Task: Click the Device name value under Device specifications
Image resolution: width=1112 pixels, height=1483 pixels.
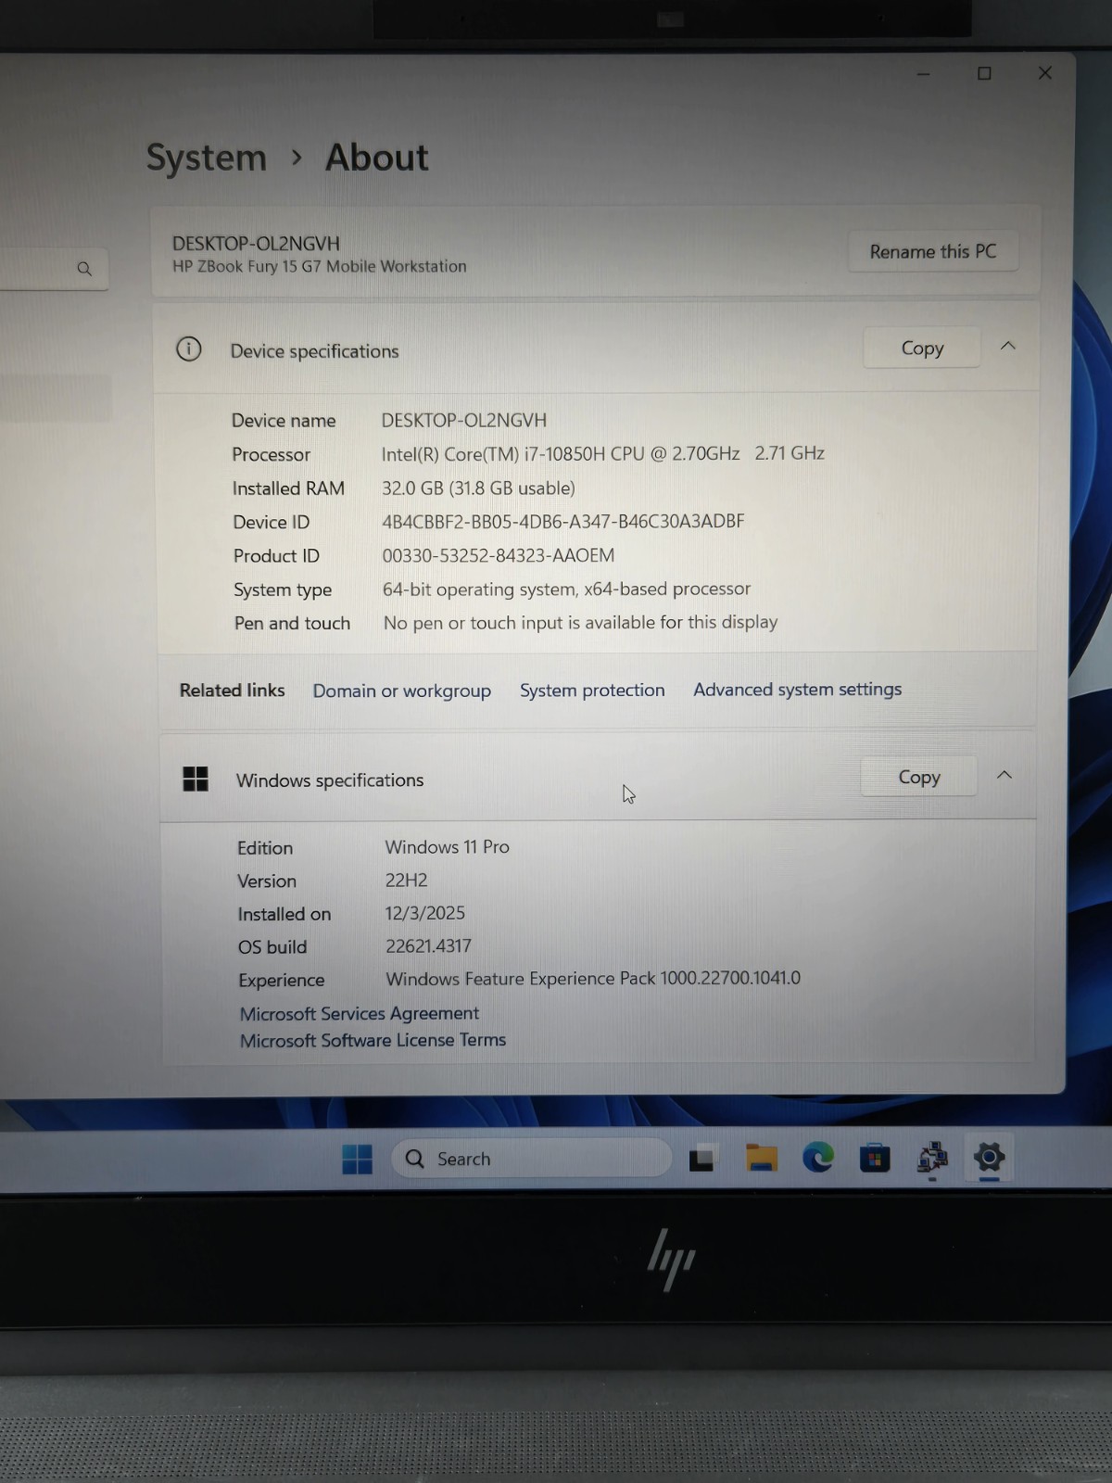Action: 463,420
